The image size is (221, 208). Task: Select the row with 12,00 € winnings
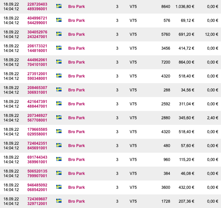click(111, 34)
